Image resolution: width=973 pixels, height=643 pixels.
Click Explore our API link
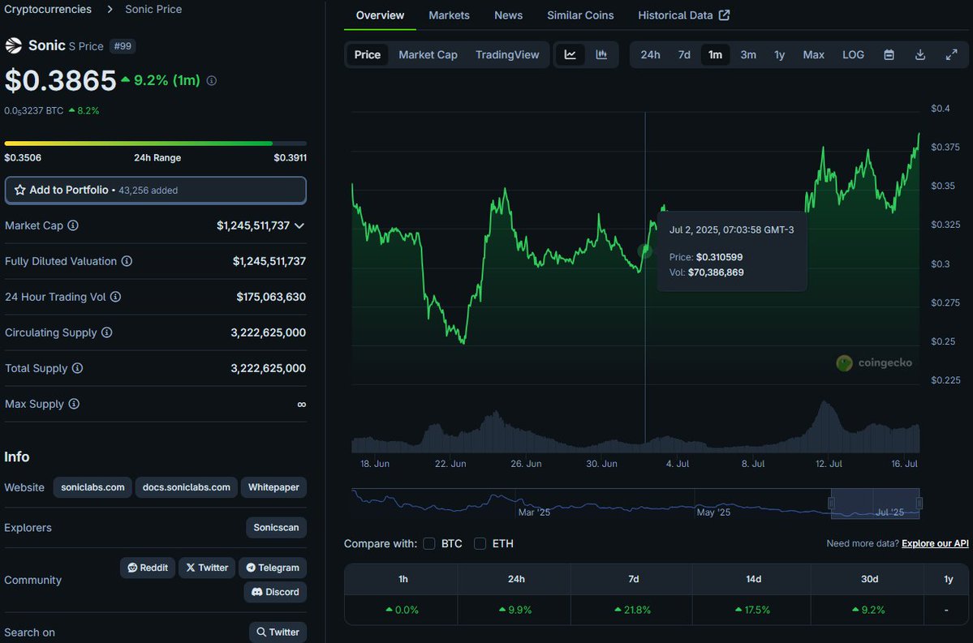click(935, 543)
